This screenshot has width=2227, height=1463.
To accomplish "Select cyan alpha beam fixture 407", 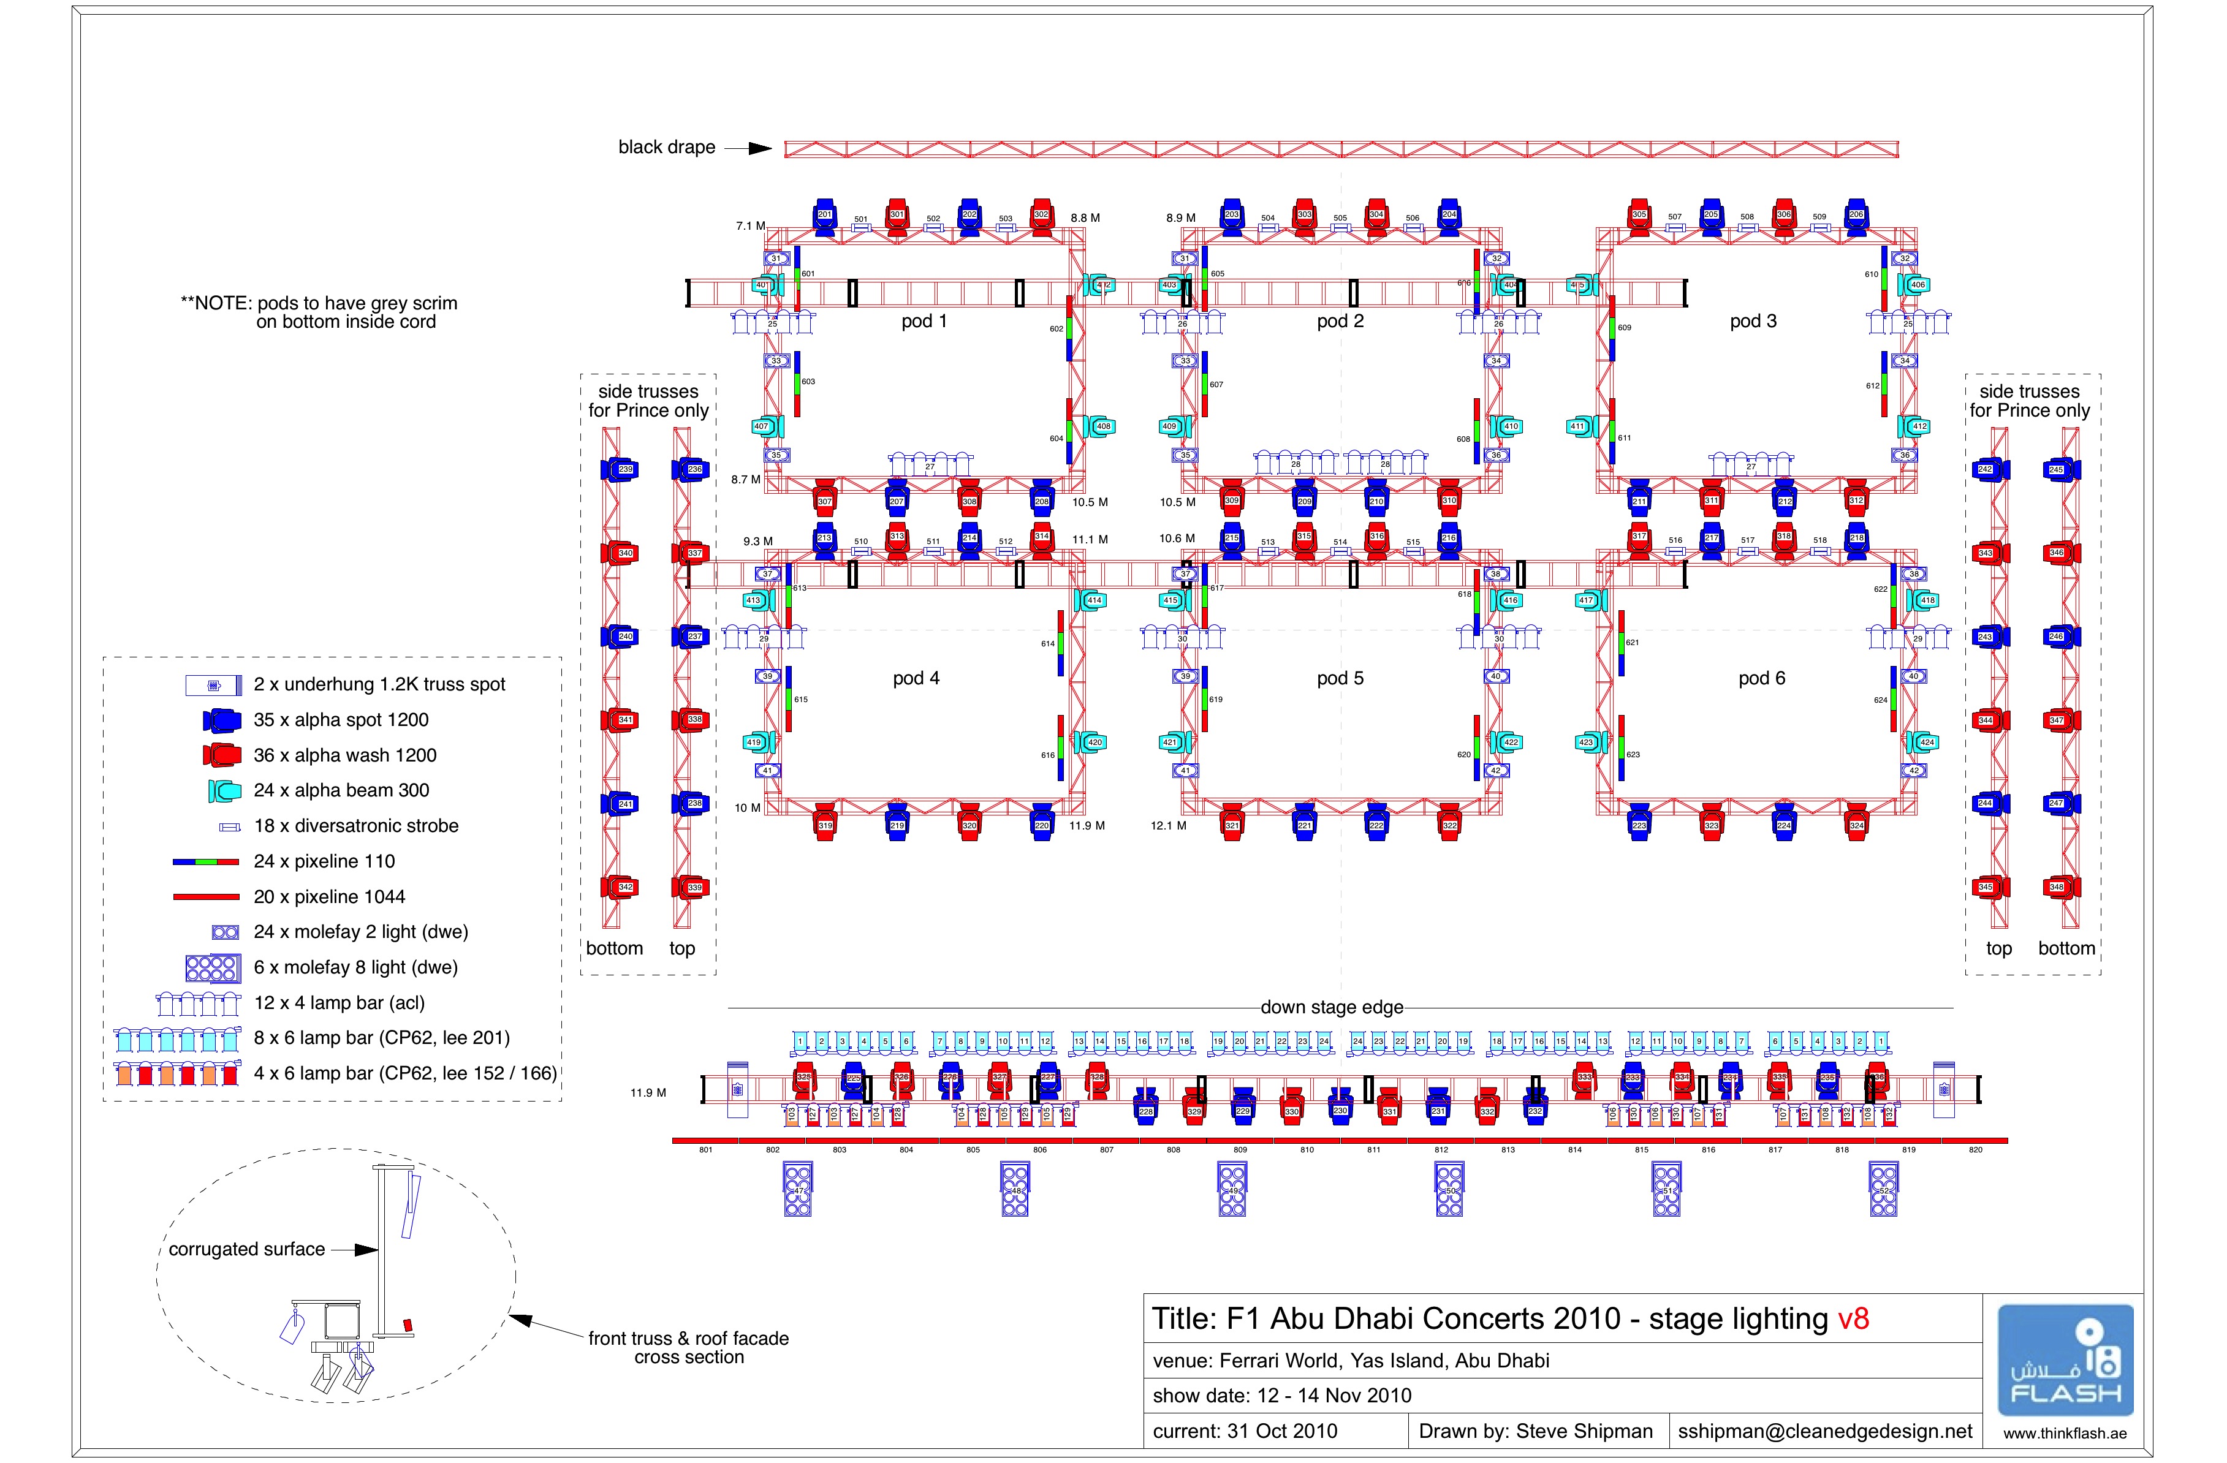I will 767,426.
